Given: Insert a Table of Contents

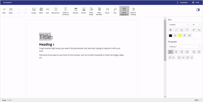Looking at the screenshot, I should coord(65,11).
